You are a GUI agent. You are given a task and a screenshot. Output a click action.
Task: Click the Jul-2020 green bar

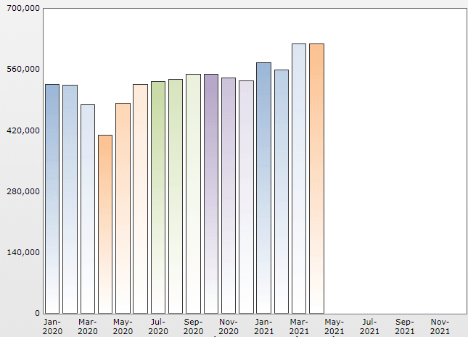coord(158,197)
